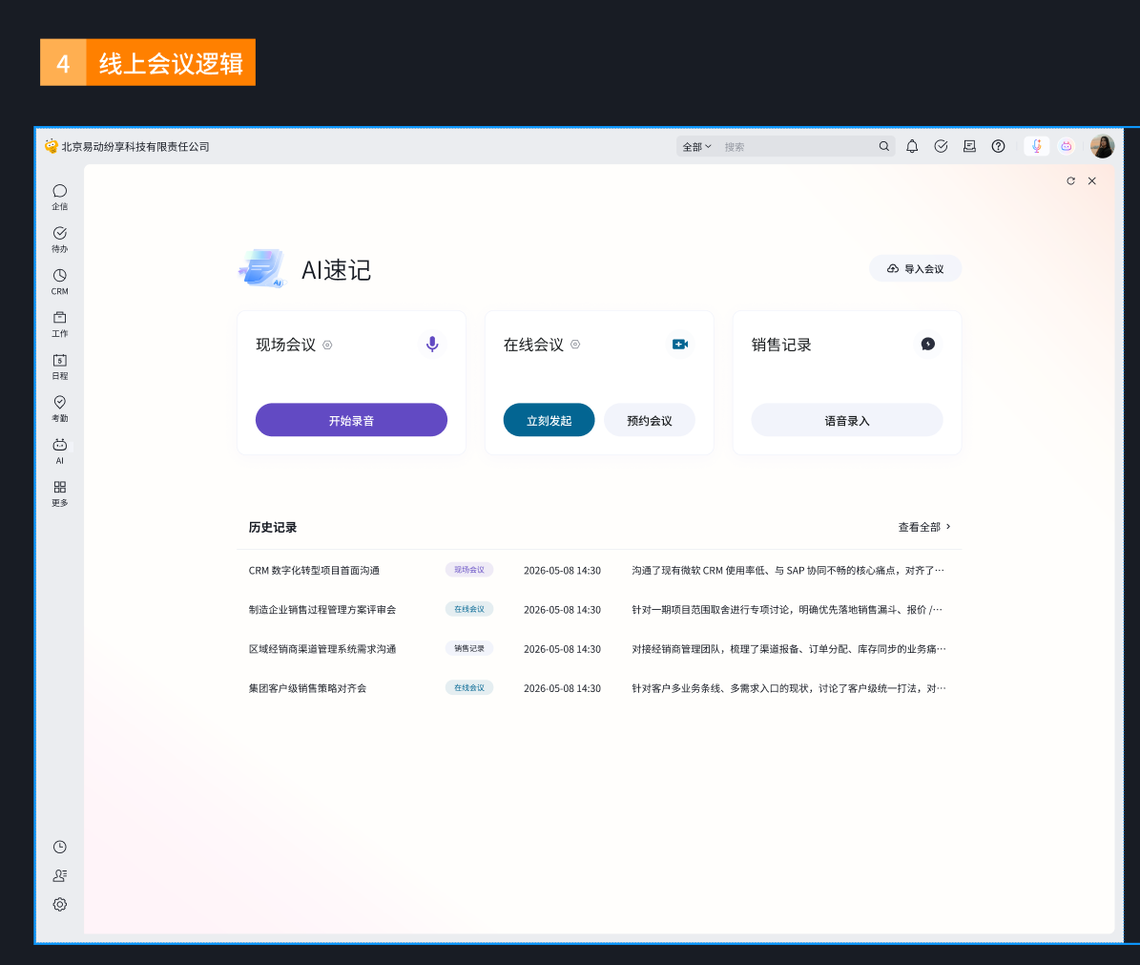The image size is (1140, 965).
Task: Click the 现场会议 tag in history list
Action: (469, 570)
